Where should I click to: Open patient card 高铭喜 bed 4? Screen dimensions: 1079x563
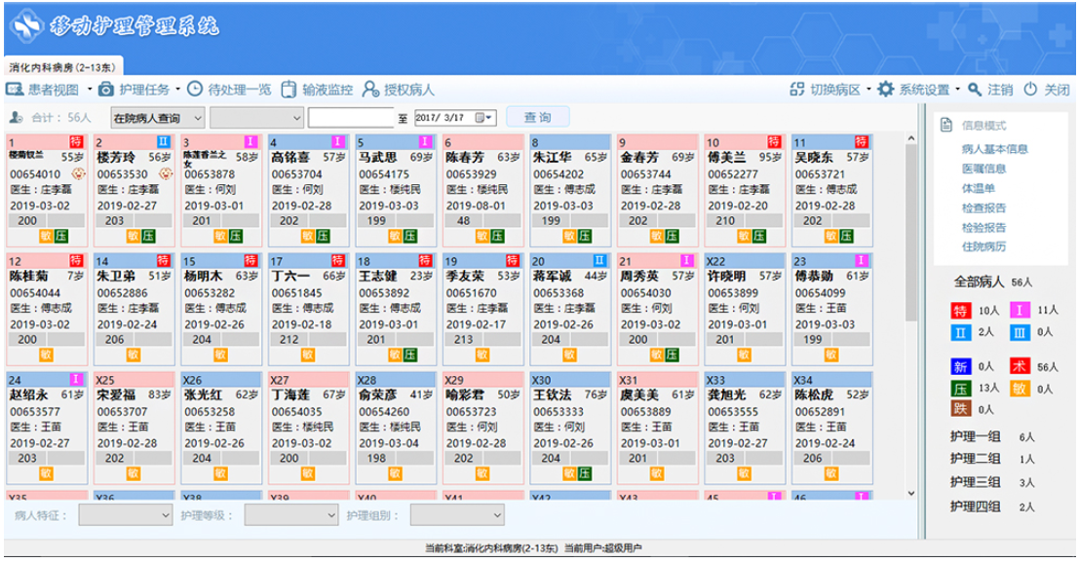[308, 190]
